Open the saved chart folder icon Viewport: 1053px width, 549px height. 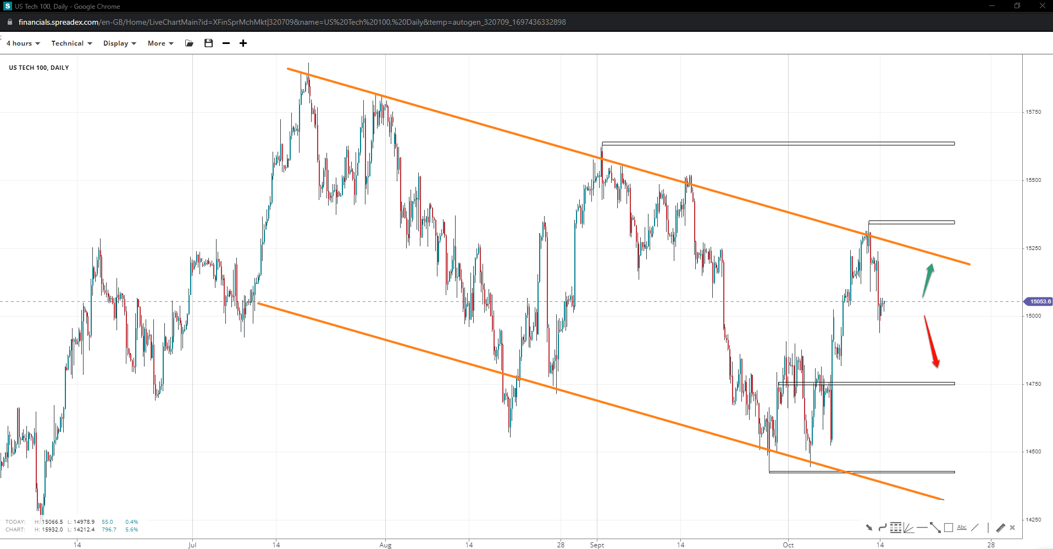(x=189, y=43)
